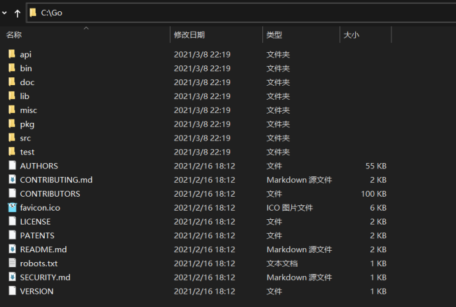Select the doc folder name
The width and height of the screenshot is (456, 307).
click(27, 82)
